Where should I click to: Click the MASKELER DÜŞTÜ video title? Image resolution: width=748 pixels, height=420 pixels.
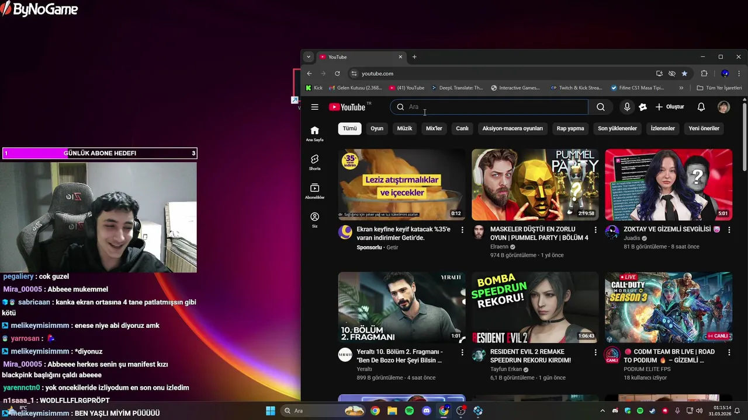click(x=539, y=234)
